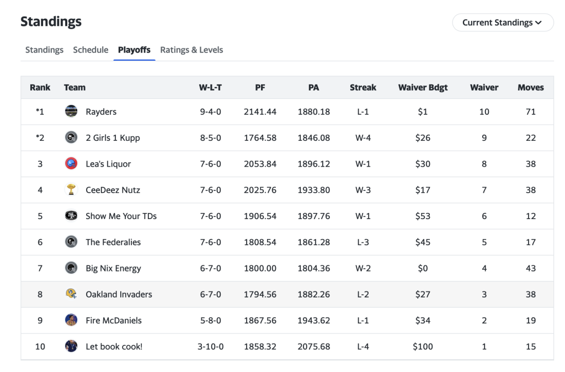Go to Ratings & Levels tab

click(191, 50)
